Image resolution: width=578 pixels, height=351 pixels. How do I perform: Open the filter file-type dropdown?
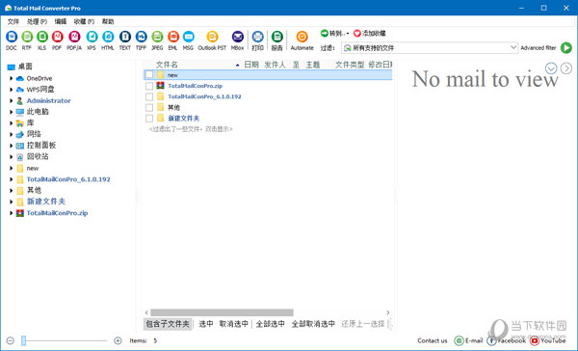click(513, 47)
